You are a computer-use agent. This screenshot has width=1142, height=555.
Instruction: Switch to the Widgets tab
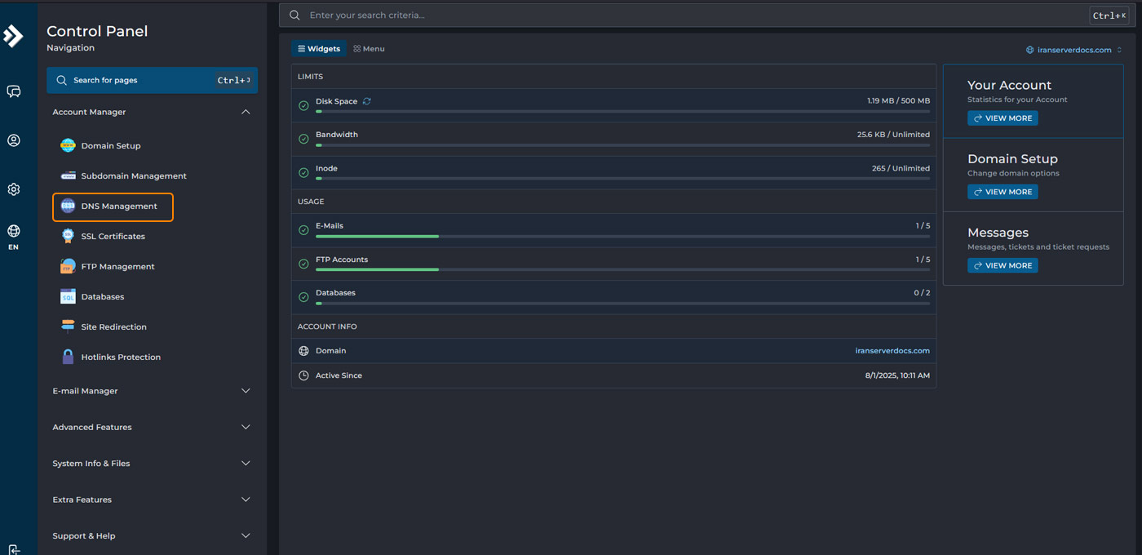click(319, 49)
